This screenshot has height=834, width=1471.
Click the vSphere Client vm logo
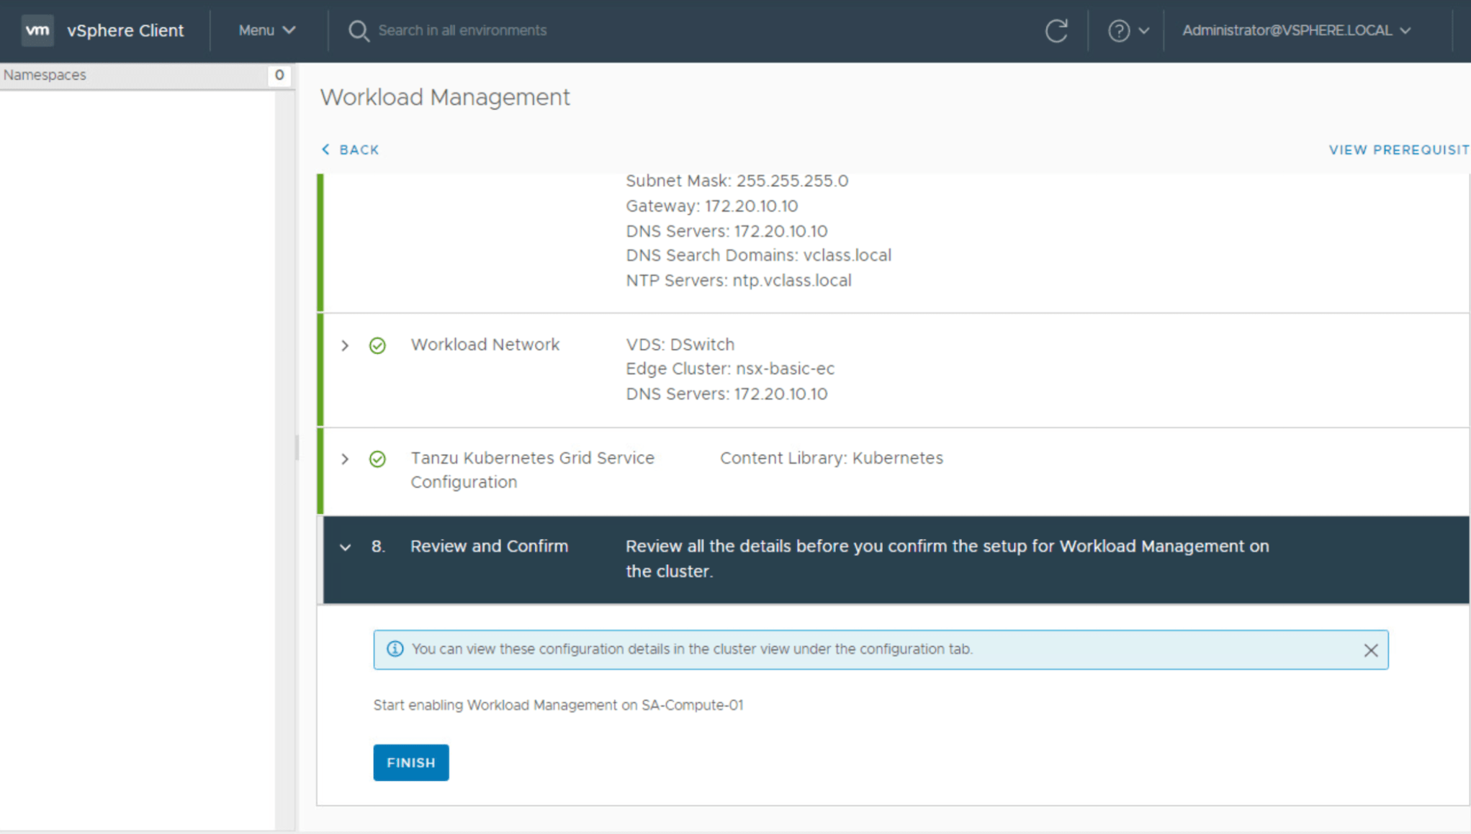pos(38,30)
